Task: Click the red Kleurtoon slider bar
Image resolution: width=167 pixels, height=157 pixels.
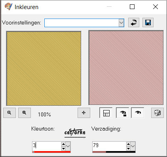Action: pos(51,152)
